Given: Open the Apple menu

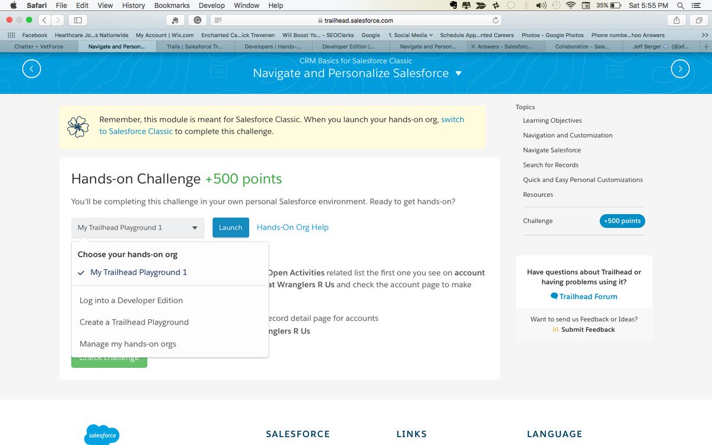Looking at the screenshot, I should [x=13, y=5].
